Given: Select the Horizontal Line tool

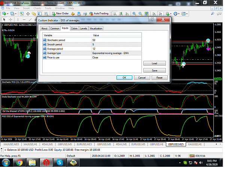Looking at the screenshot, I should coord(24,19).
